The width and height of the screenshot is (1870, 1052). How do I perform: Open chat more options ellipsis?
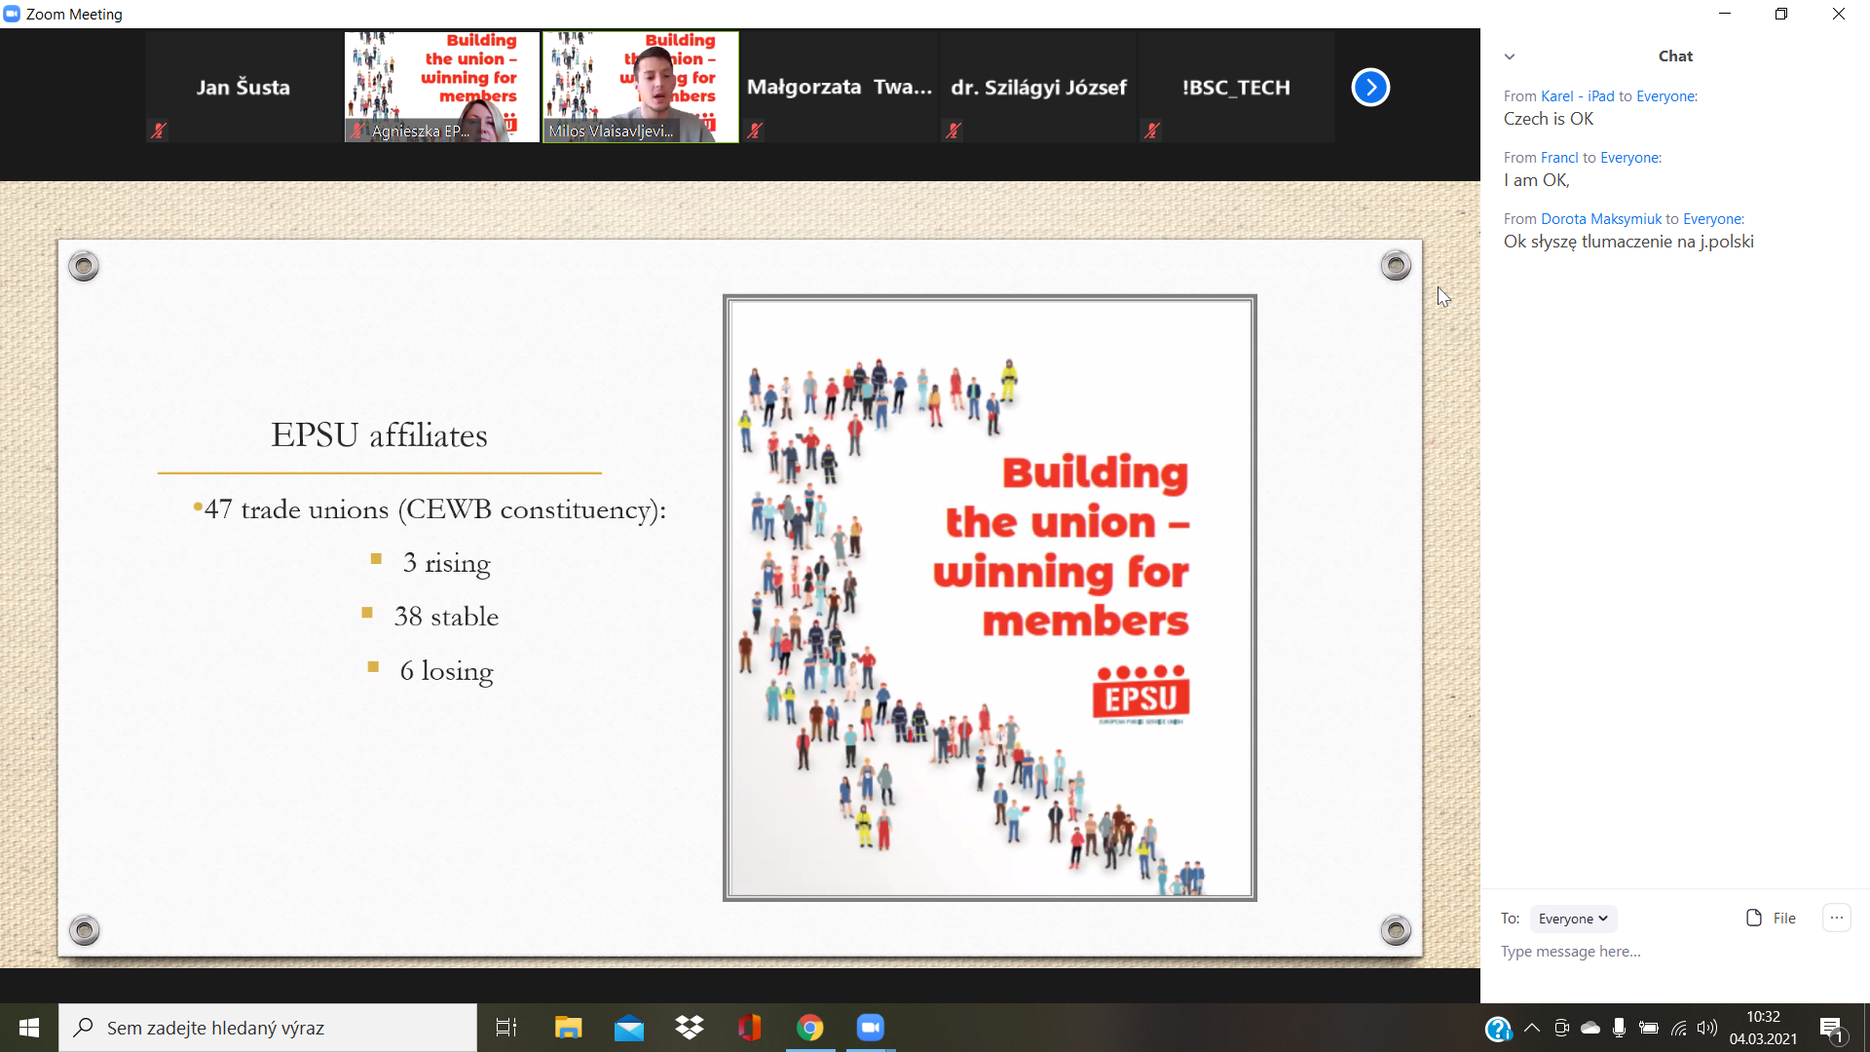1837,918
